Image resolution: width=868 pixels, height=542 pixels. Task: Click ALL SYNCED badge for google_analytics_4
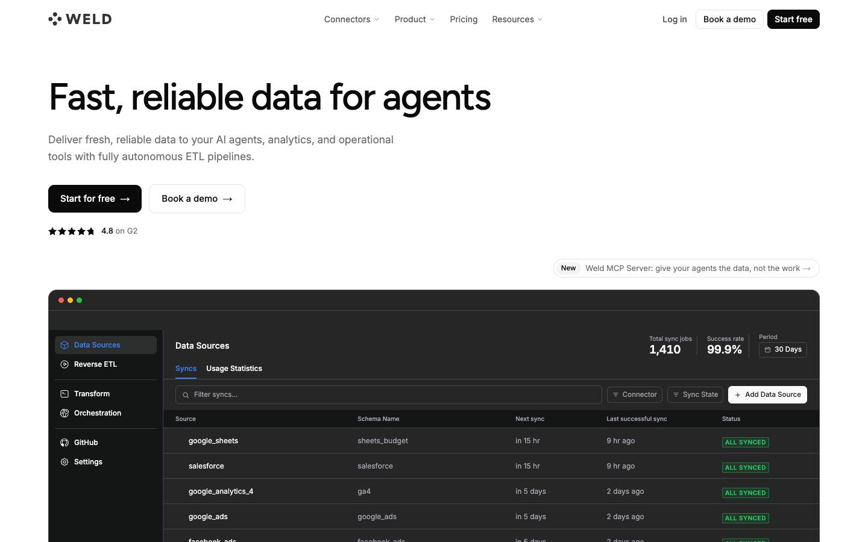coord(746,493)
